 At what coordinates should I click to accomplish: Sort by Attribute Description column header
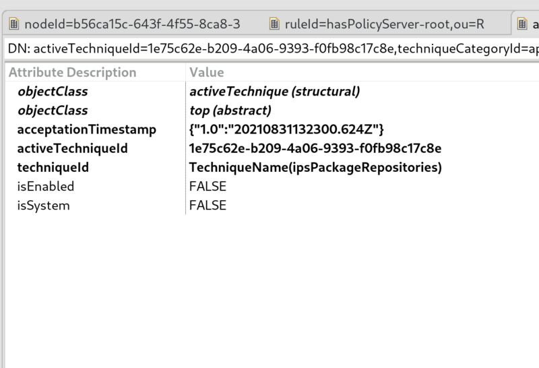(x=73, y=72)
